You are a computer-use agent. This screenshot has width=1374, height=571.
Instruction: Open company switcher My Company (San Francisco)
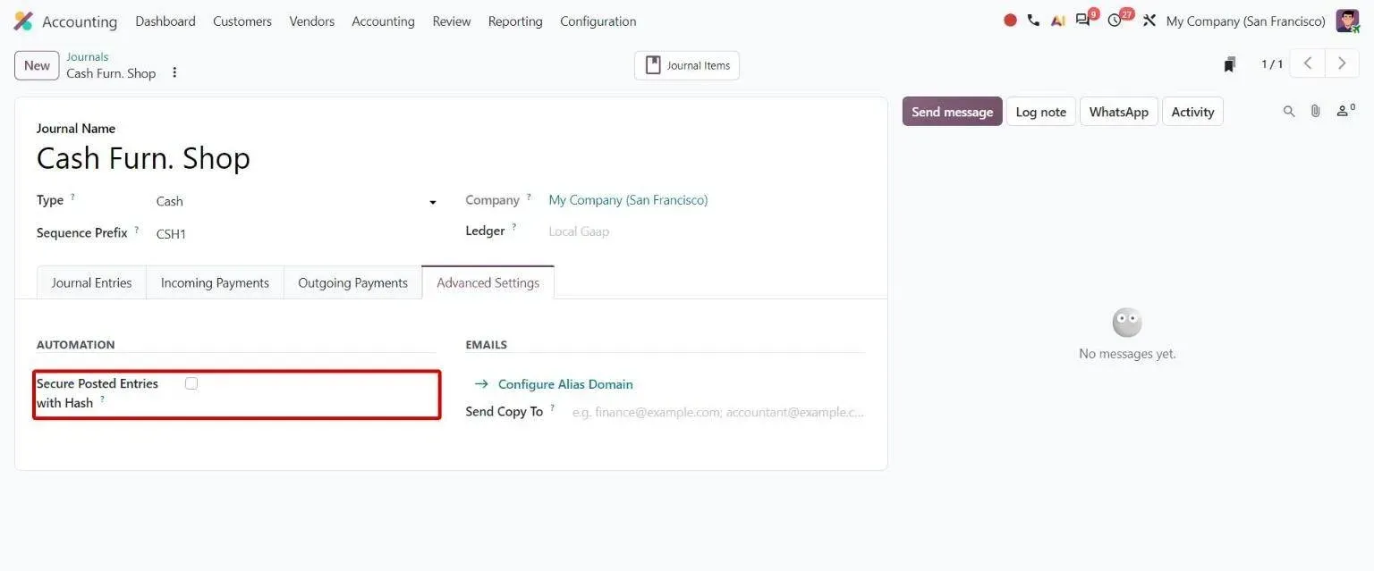click(x=1245, y=21)
